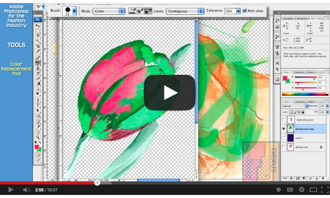This screenshot has width=330, height=198.
Task: Show the fashionfrog.com text layer
Action: [x=284, y=120]
